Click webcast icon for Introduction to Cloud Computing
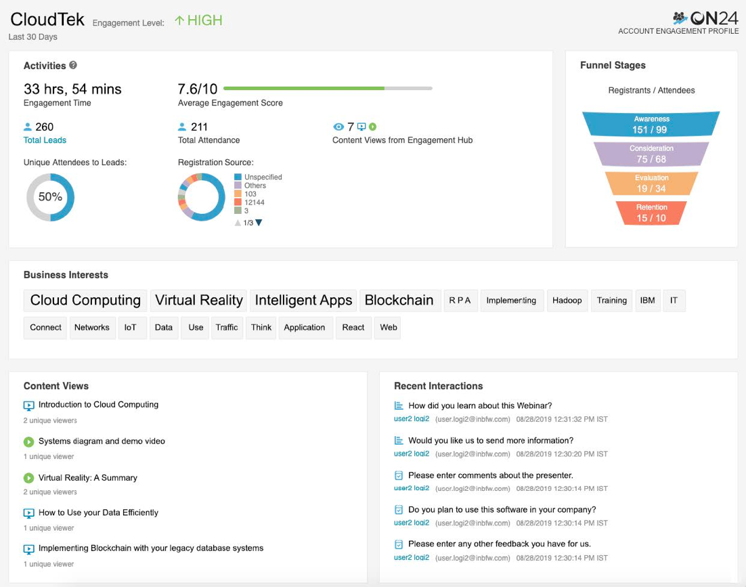 pyautogui.click(x=28, y=406)
